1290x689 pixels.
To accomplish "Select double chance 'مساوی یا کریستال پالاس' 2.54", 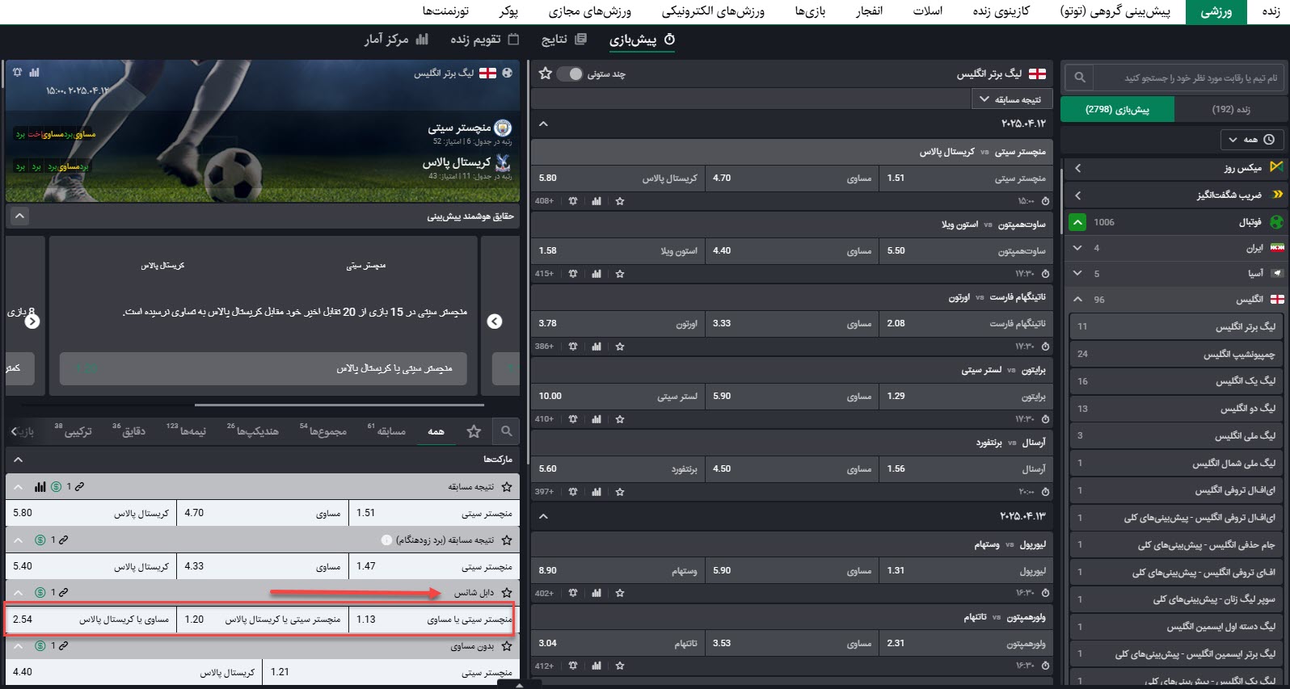I will pos(91,620).
